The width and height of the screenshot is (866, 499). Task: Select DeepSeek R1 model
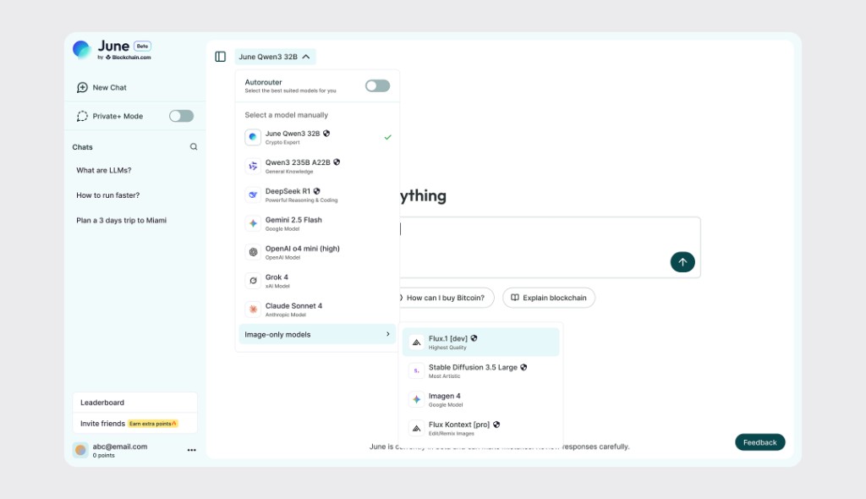(x=317, y=195)
